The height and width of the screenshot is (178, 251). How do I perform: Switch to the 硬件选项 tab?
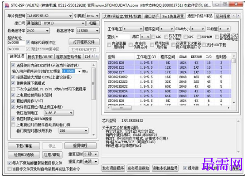point(17,56)
